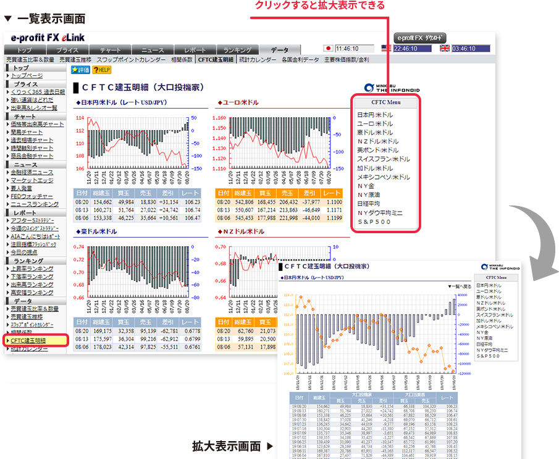
Task: Select 英ポンド/米ドル in the list view CFTC Menu
Action: coord(378,151)
